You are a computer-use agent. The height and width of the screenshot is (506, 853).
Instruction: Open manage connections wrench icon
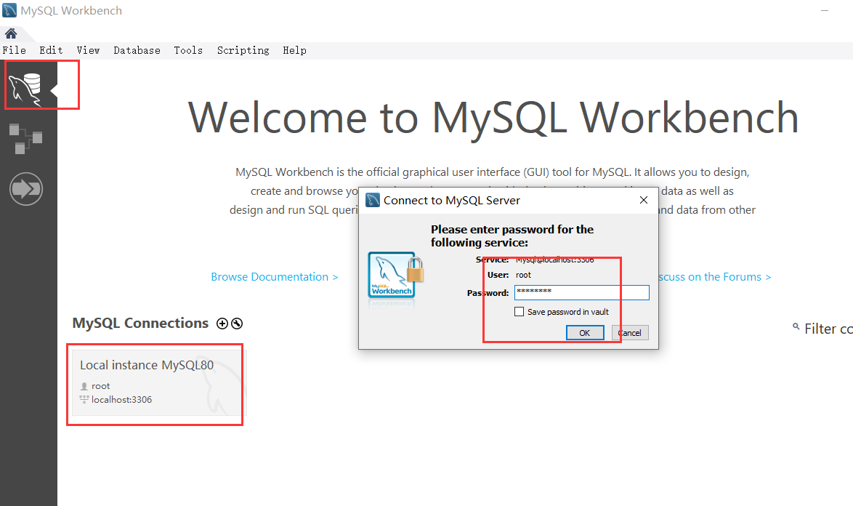pyautogui.click(x=237, y=324)
